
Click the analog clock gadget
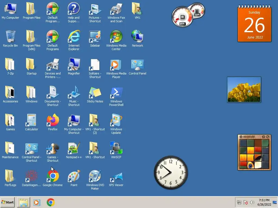pyautogui.click(x=171, y=172)
